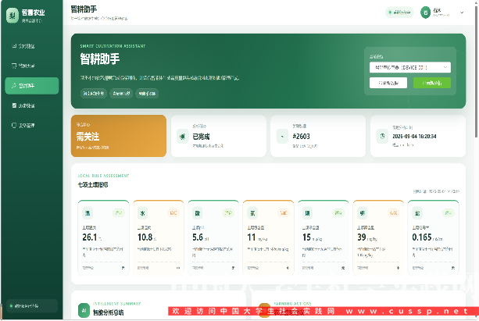Click the green status badge on 0.165 card
Image resolution: width=479 pixels, height=321 pixels.
449,213
